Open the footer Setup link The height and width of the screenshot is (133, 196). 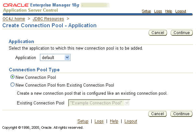pyautogui.click(x=83, y=121)
